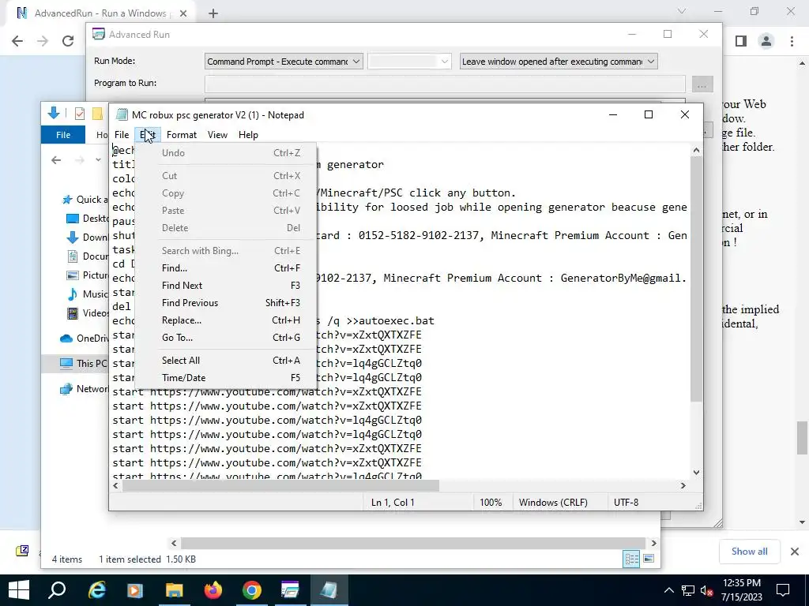
Task: Select Desktop in Explorer sidebar
Action: [88, 219]
